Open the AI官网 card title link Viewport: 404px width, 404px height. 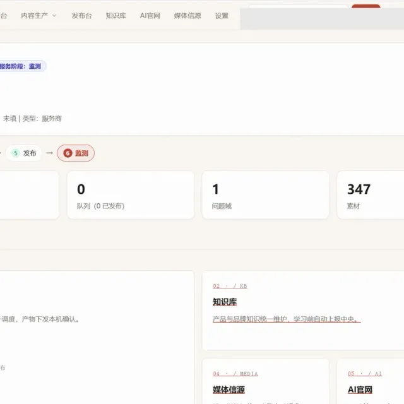point(360,389)
